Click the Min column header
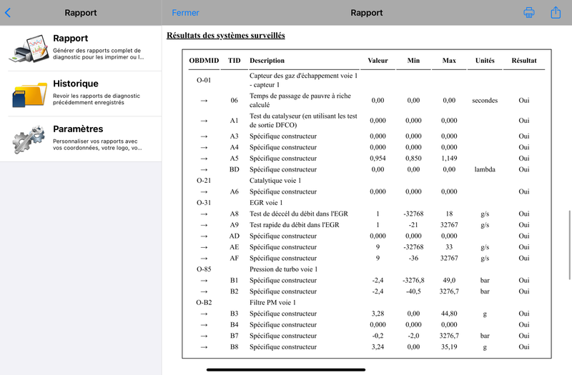Viewport: 572px width, 375px height. click(413, 61)
